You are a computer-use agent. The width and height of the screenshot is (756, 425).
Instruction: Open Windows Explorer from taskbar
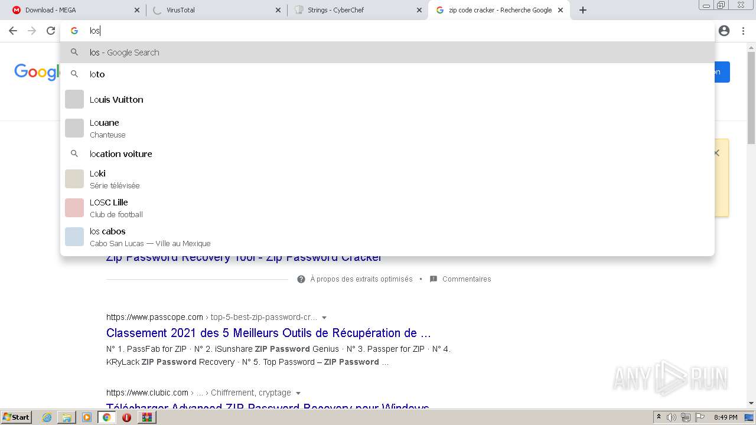(67, 417)
